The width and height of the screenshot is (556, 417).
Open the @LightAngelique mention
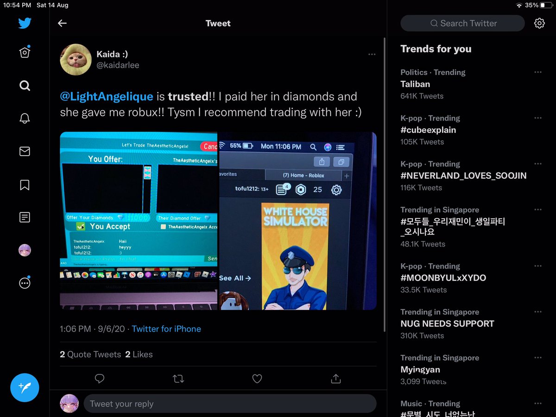coord(107,96)
